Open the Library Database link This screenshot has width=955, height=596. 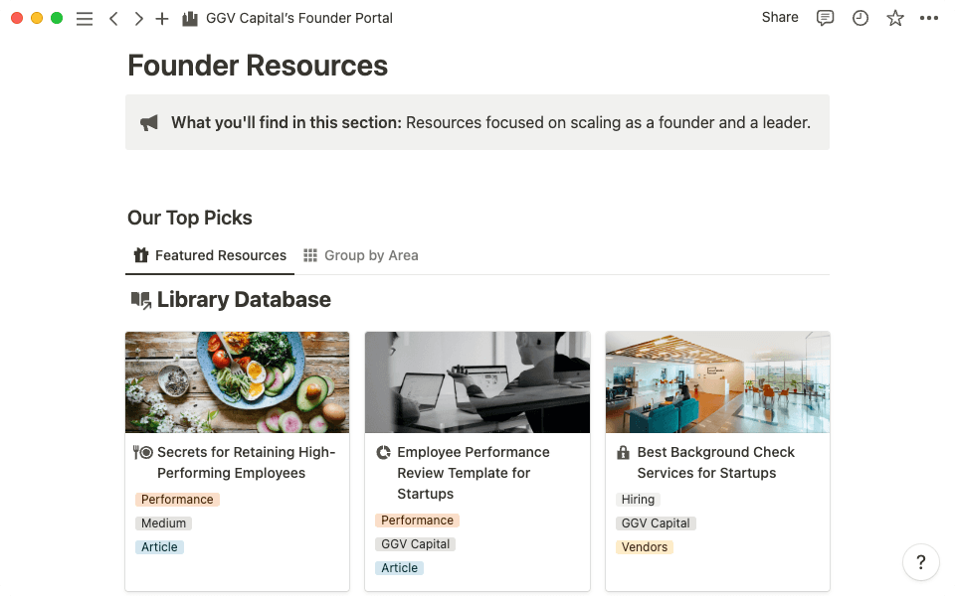tap(244, 299)
